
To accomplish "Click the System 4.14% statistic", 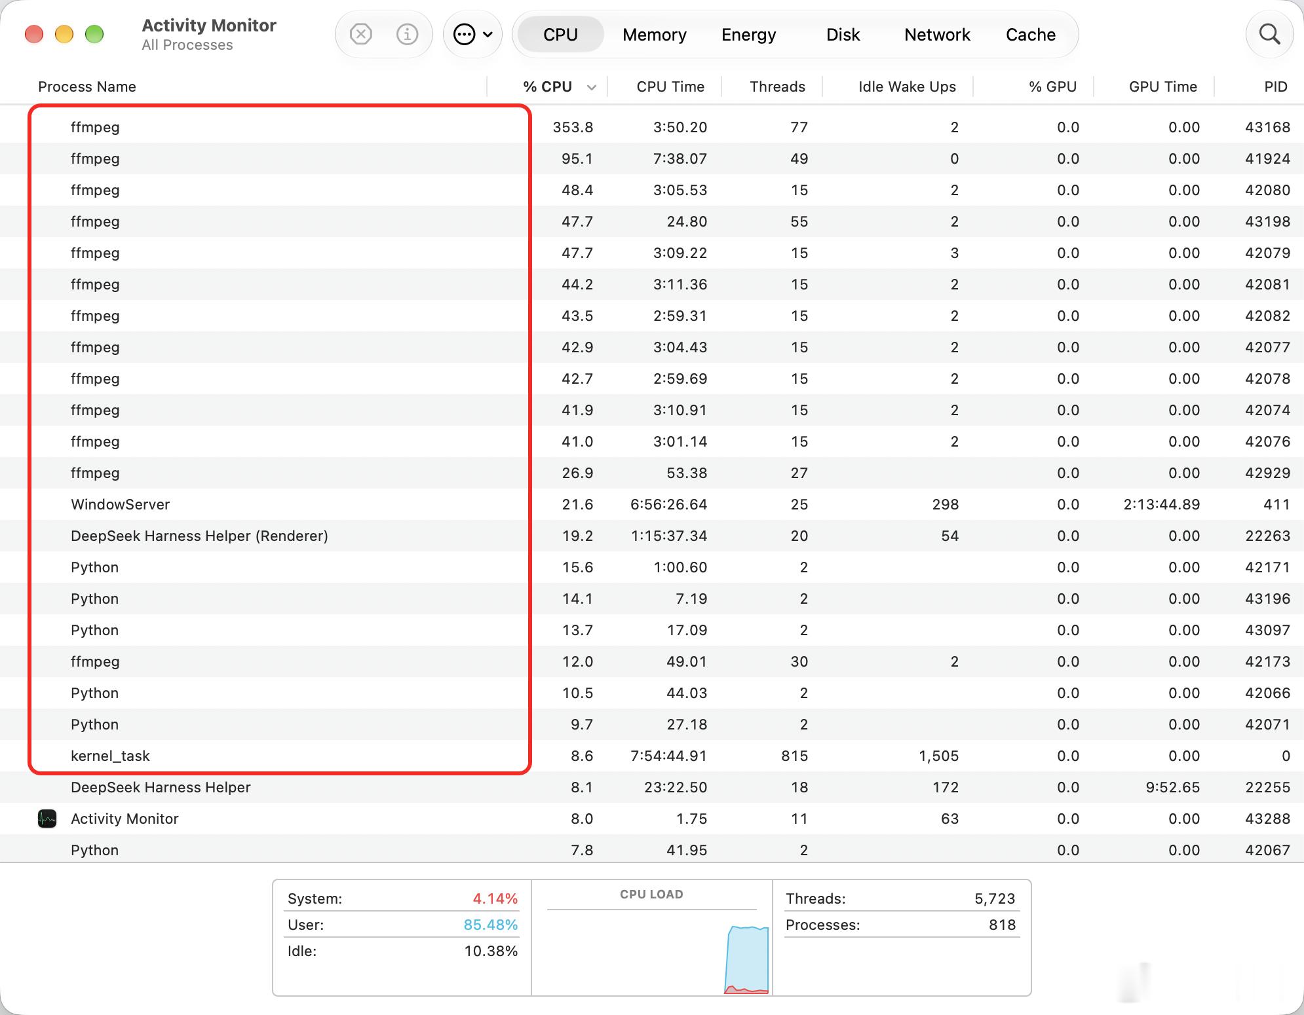I will 402,898.
